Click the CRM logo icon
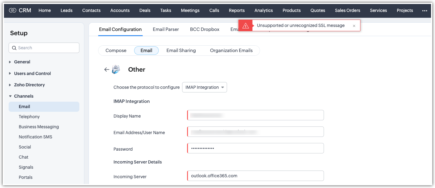This screenshot has height=188, width=435. click(x=13, y=10)
